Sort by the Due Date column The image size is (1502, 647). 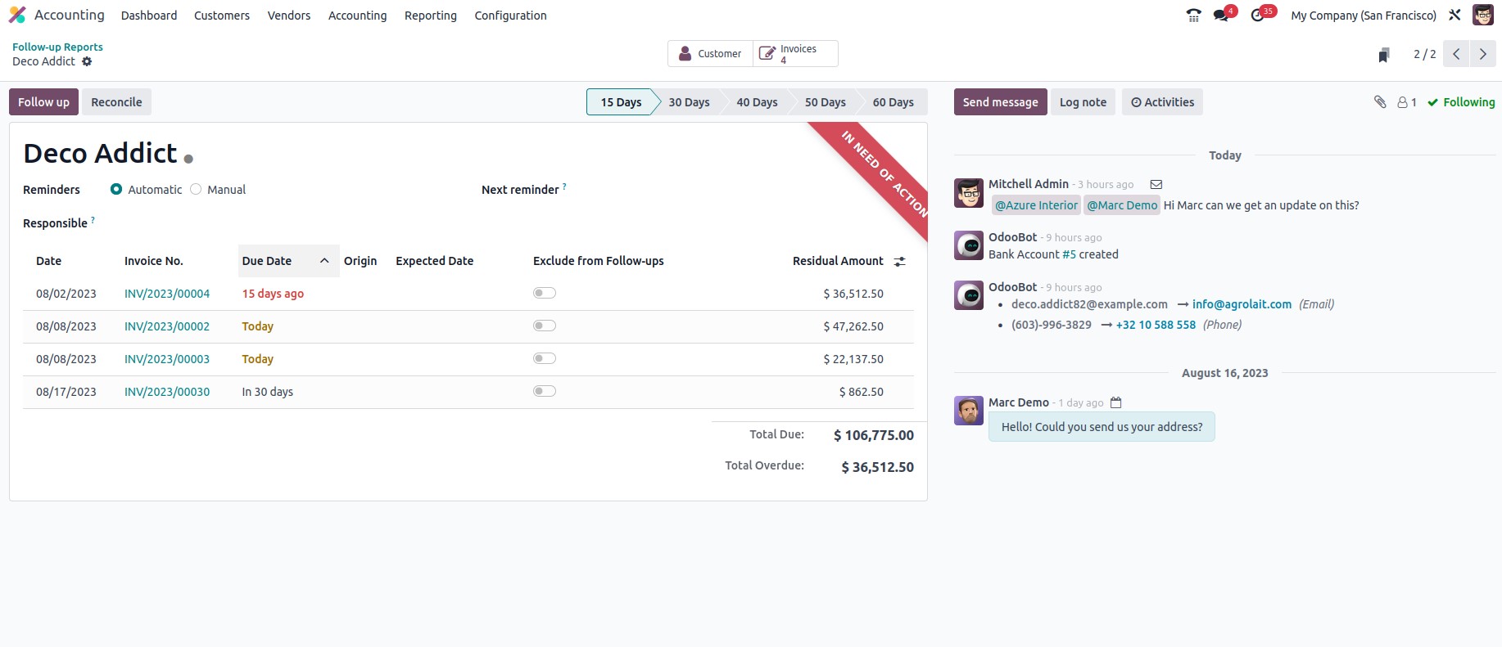tap(288, 261)
